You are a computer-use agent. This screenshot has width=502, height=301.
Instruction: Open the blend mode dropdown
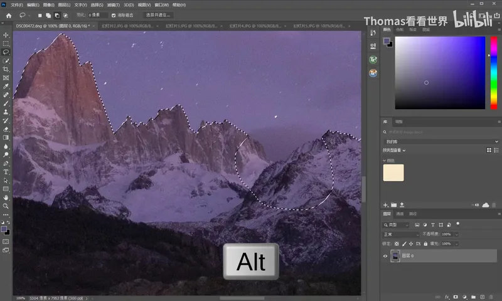coord(401,235)
